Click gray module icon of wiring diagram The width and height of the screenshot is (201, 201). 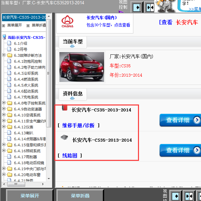point(64,137)
